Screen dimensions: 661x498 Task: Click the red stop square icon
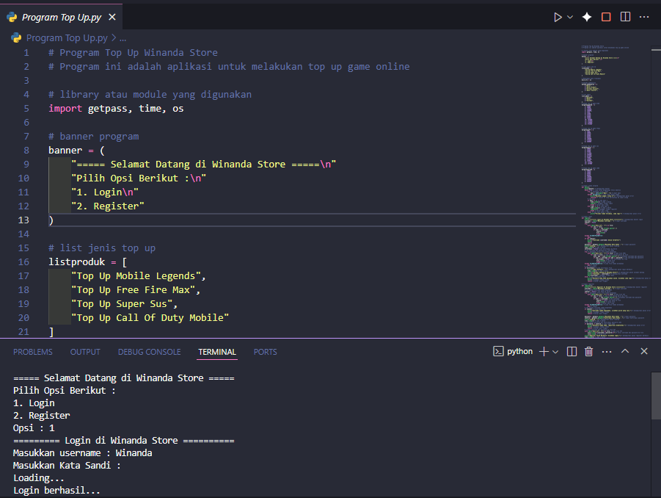click(606, 17)
